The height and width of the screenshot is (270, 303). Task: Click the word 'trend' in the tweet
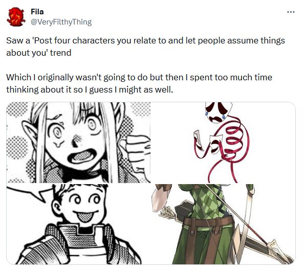pos(60,53)
